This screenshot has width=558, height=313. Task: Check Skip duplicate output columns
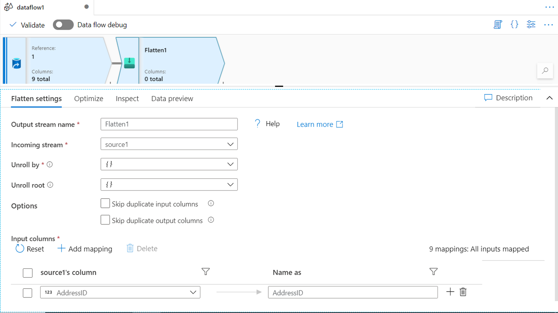105,220
